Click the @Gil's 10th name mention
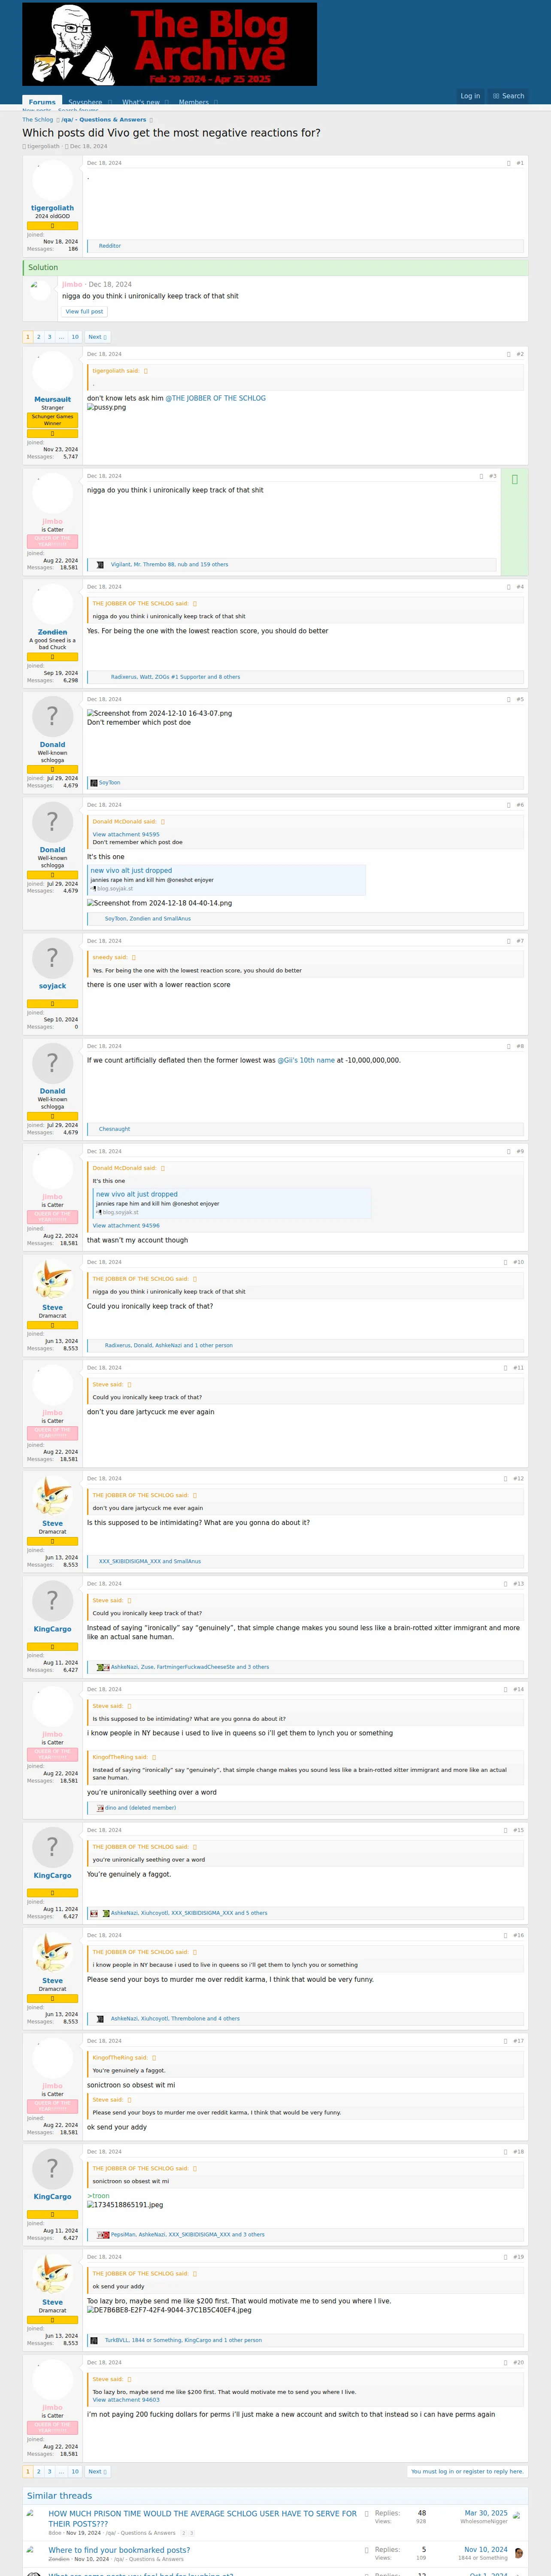 click(306, 1060)
